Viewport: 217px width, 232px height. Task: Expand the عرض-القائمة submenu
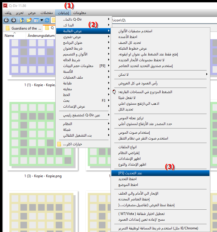click(x=83, y=31)
